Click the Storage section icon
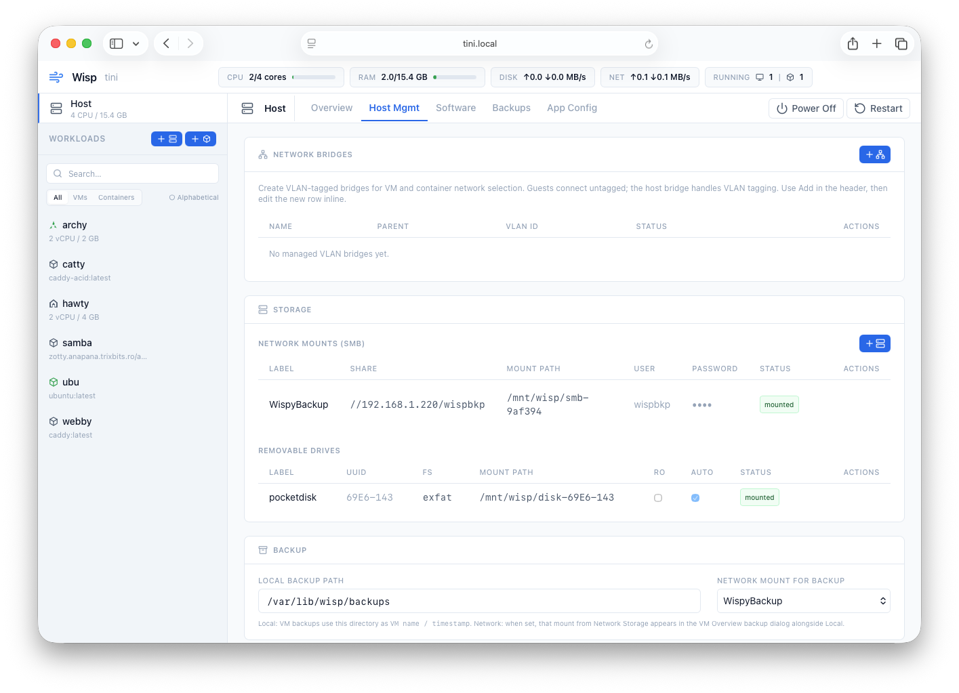 [x=263, y=310]
